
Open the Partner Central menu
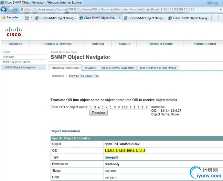(205, 44)
